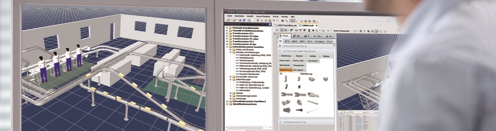Click the delete X icon in layout toolbar

tap(277, 30)
